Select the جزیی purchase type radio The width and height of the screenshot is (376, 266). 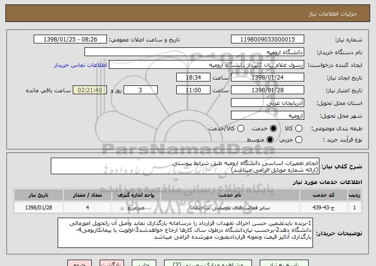click(298, 140)
